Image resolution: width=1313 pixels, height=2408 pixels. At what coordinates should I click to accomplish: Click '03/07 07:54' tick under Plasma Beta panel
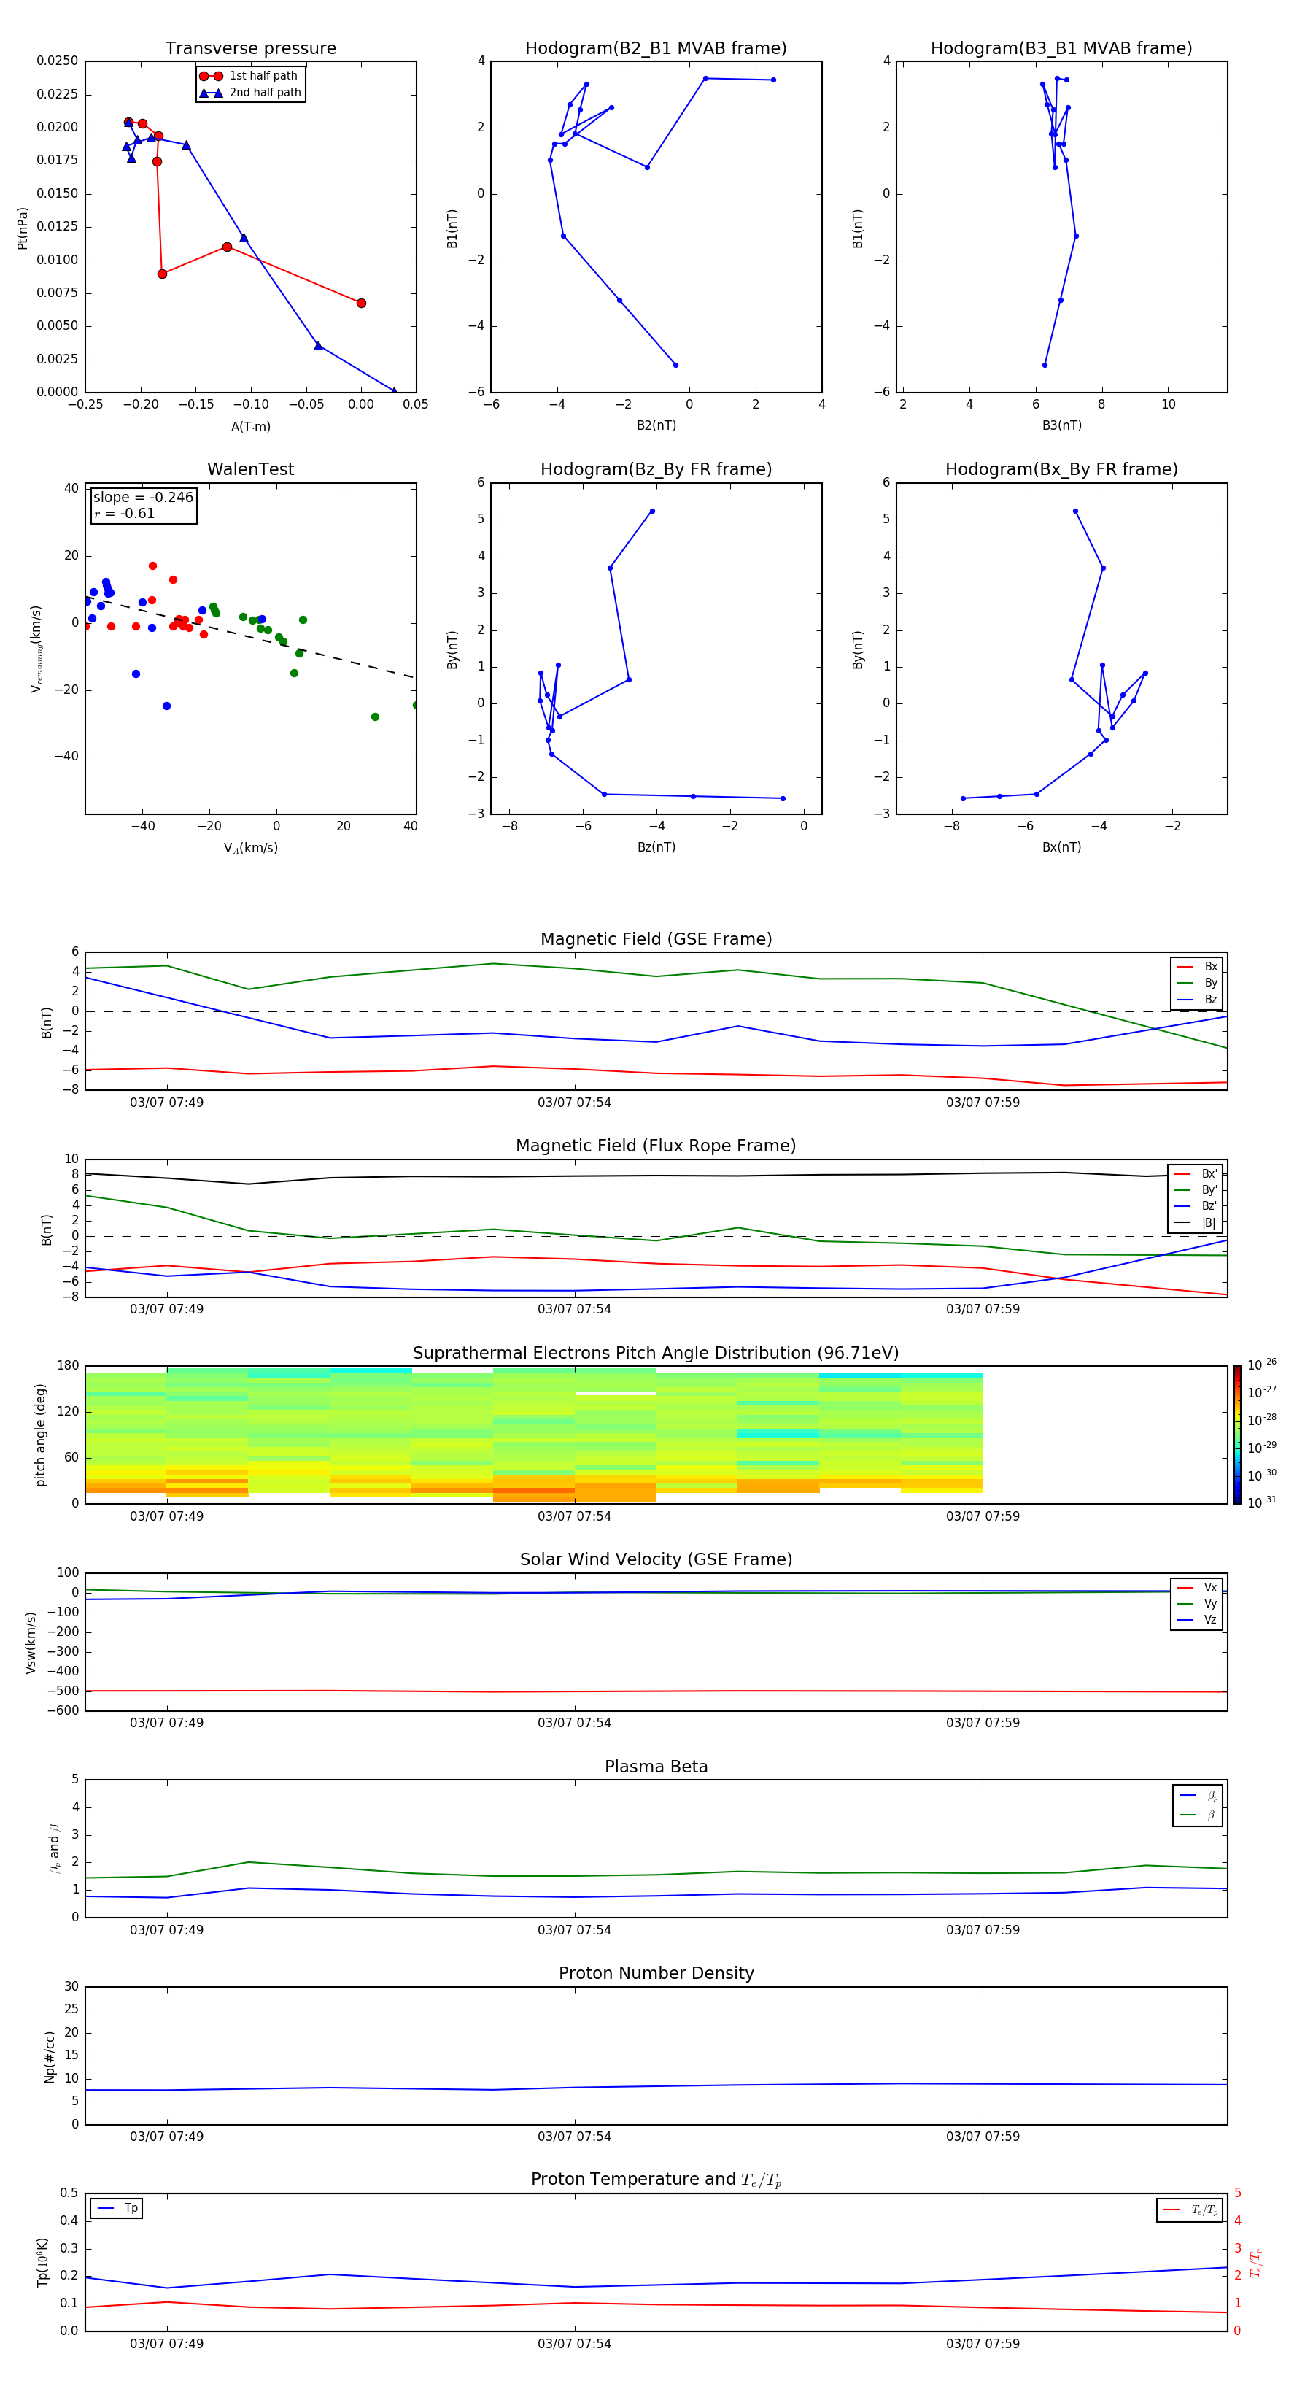coord(574,1929)
